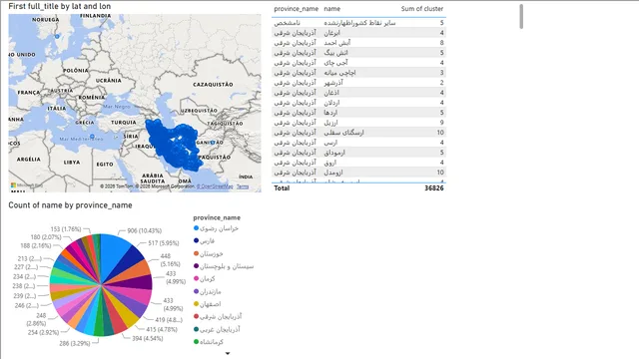The width and height of the screenshot is (639, 359).
Task: Click the خراسان رضوی light-blue legend swatch
Action: [196, 228]
